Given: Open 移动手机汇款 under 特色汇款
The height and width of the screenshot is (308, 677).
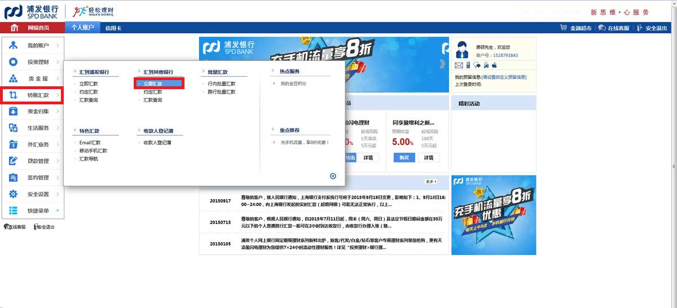Looking at the screenshot, I should tap(93, 151).
